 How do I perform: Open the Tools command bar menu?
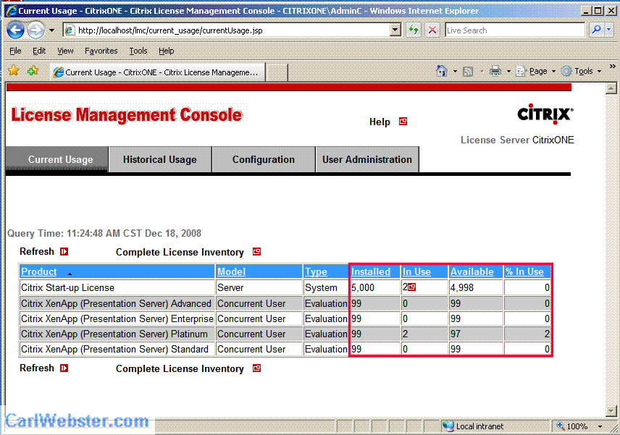point(582,71)
